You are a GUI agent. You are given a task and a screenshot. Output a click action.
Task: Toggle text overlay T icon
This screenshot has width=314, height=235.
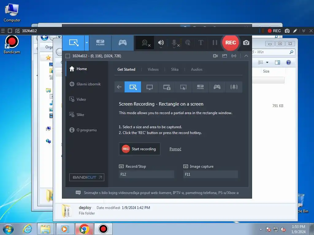point(201,43)
